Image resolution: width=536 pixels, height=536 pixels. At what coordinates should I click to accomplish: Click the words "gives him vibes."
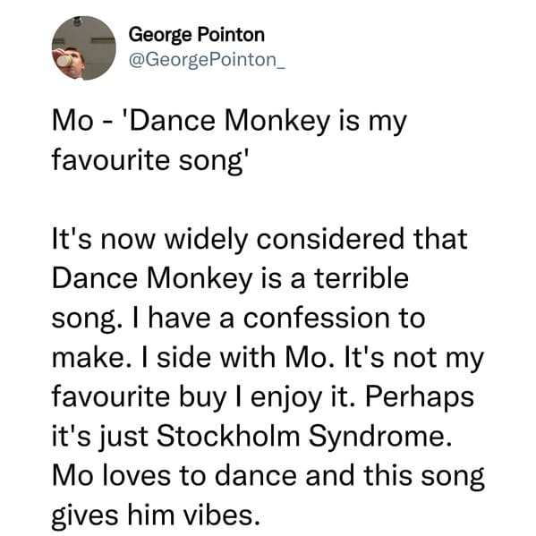(156, 515)
